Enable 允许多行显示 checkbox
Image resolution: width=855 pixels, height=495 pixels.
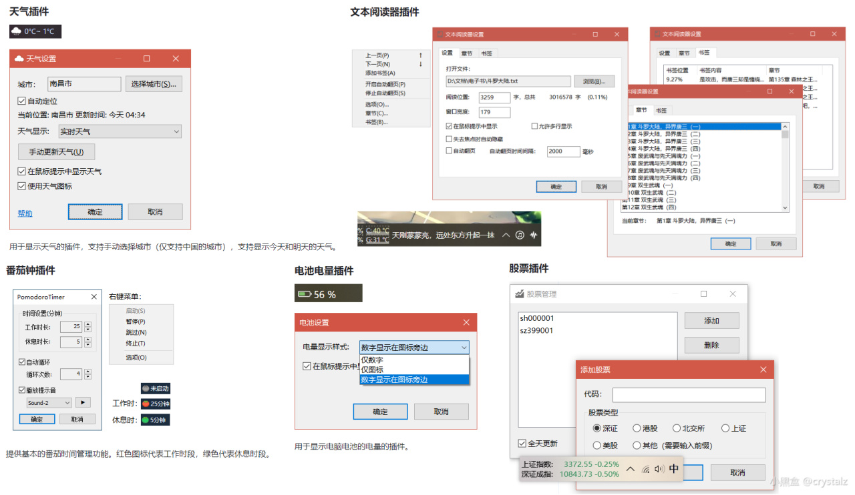534,126
